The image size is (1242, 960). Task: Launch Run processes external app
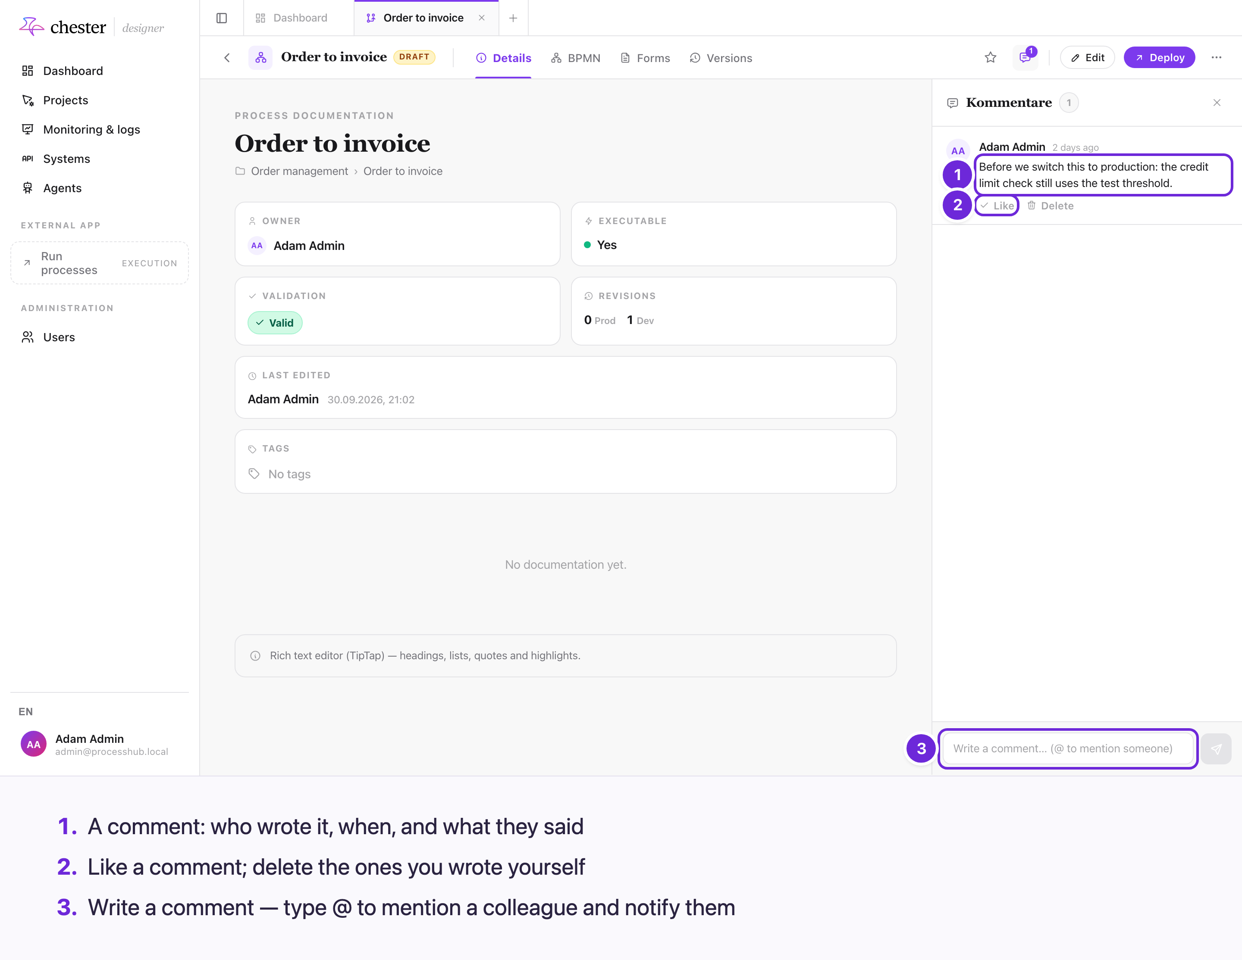click(x=100, y=263)
